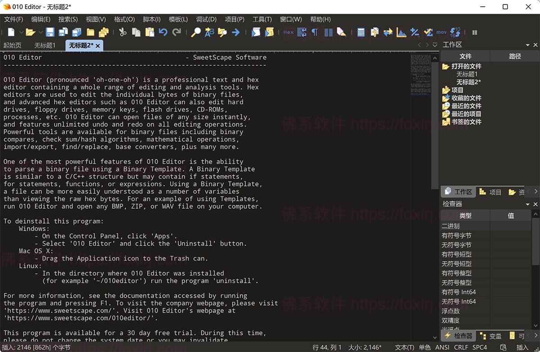Click the Base Converter 10/16 icon

tap(455, 32)
